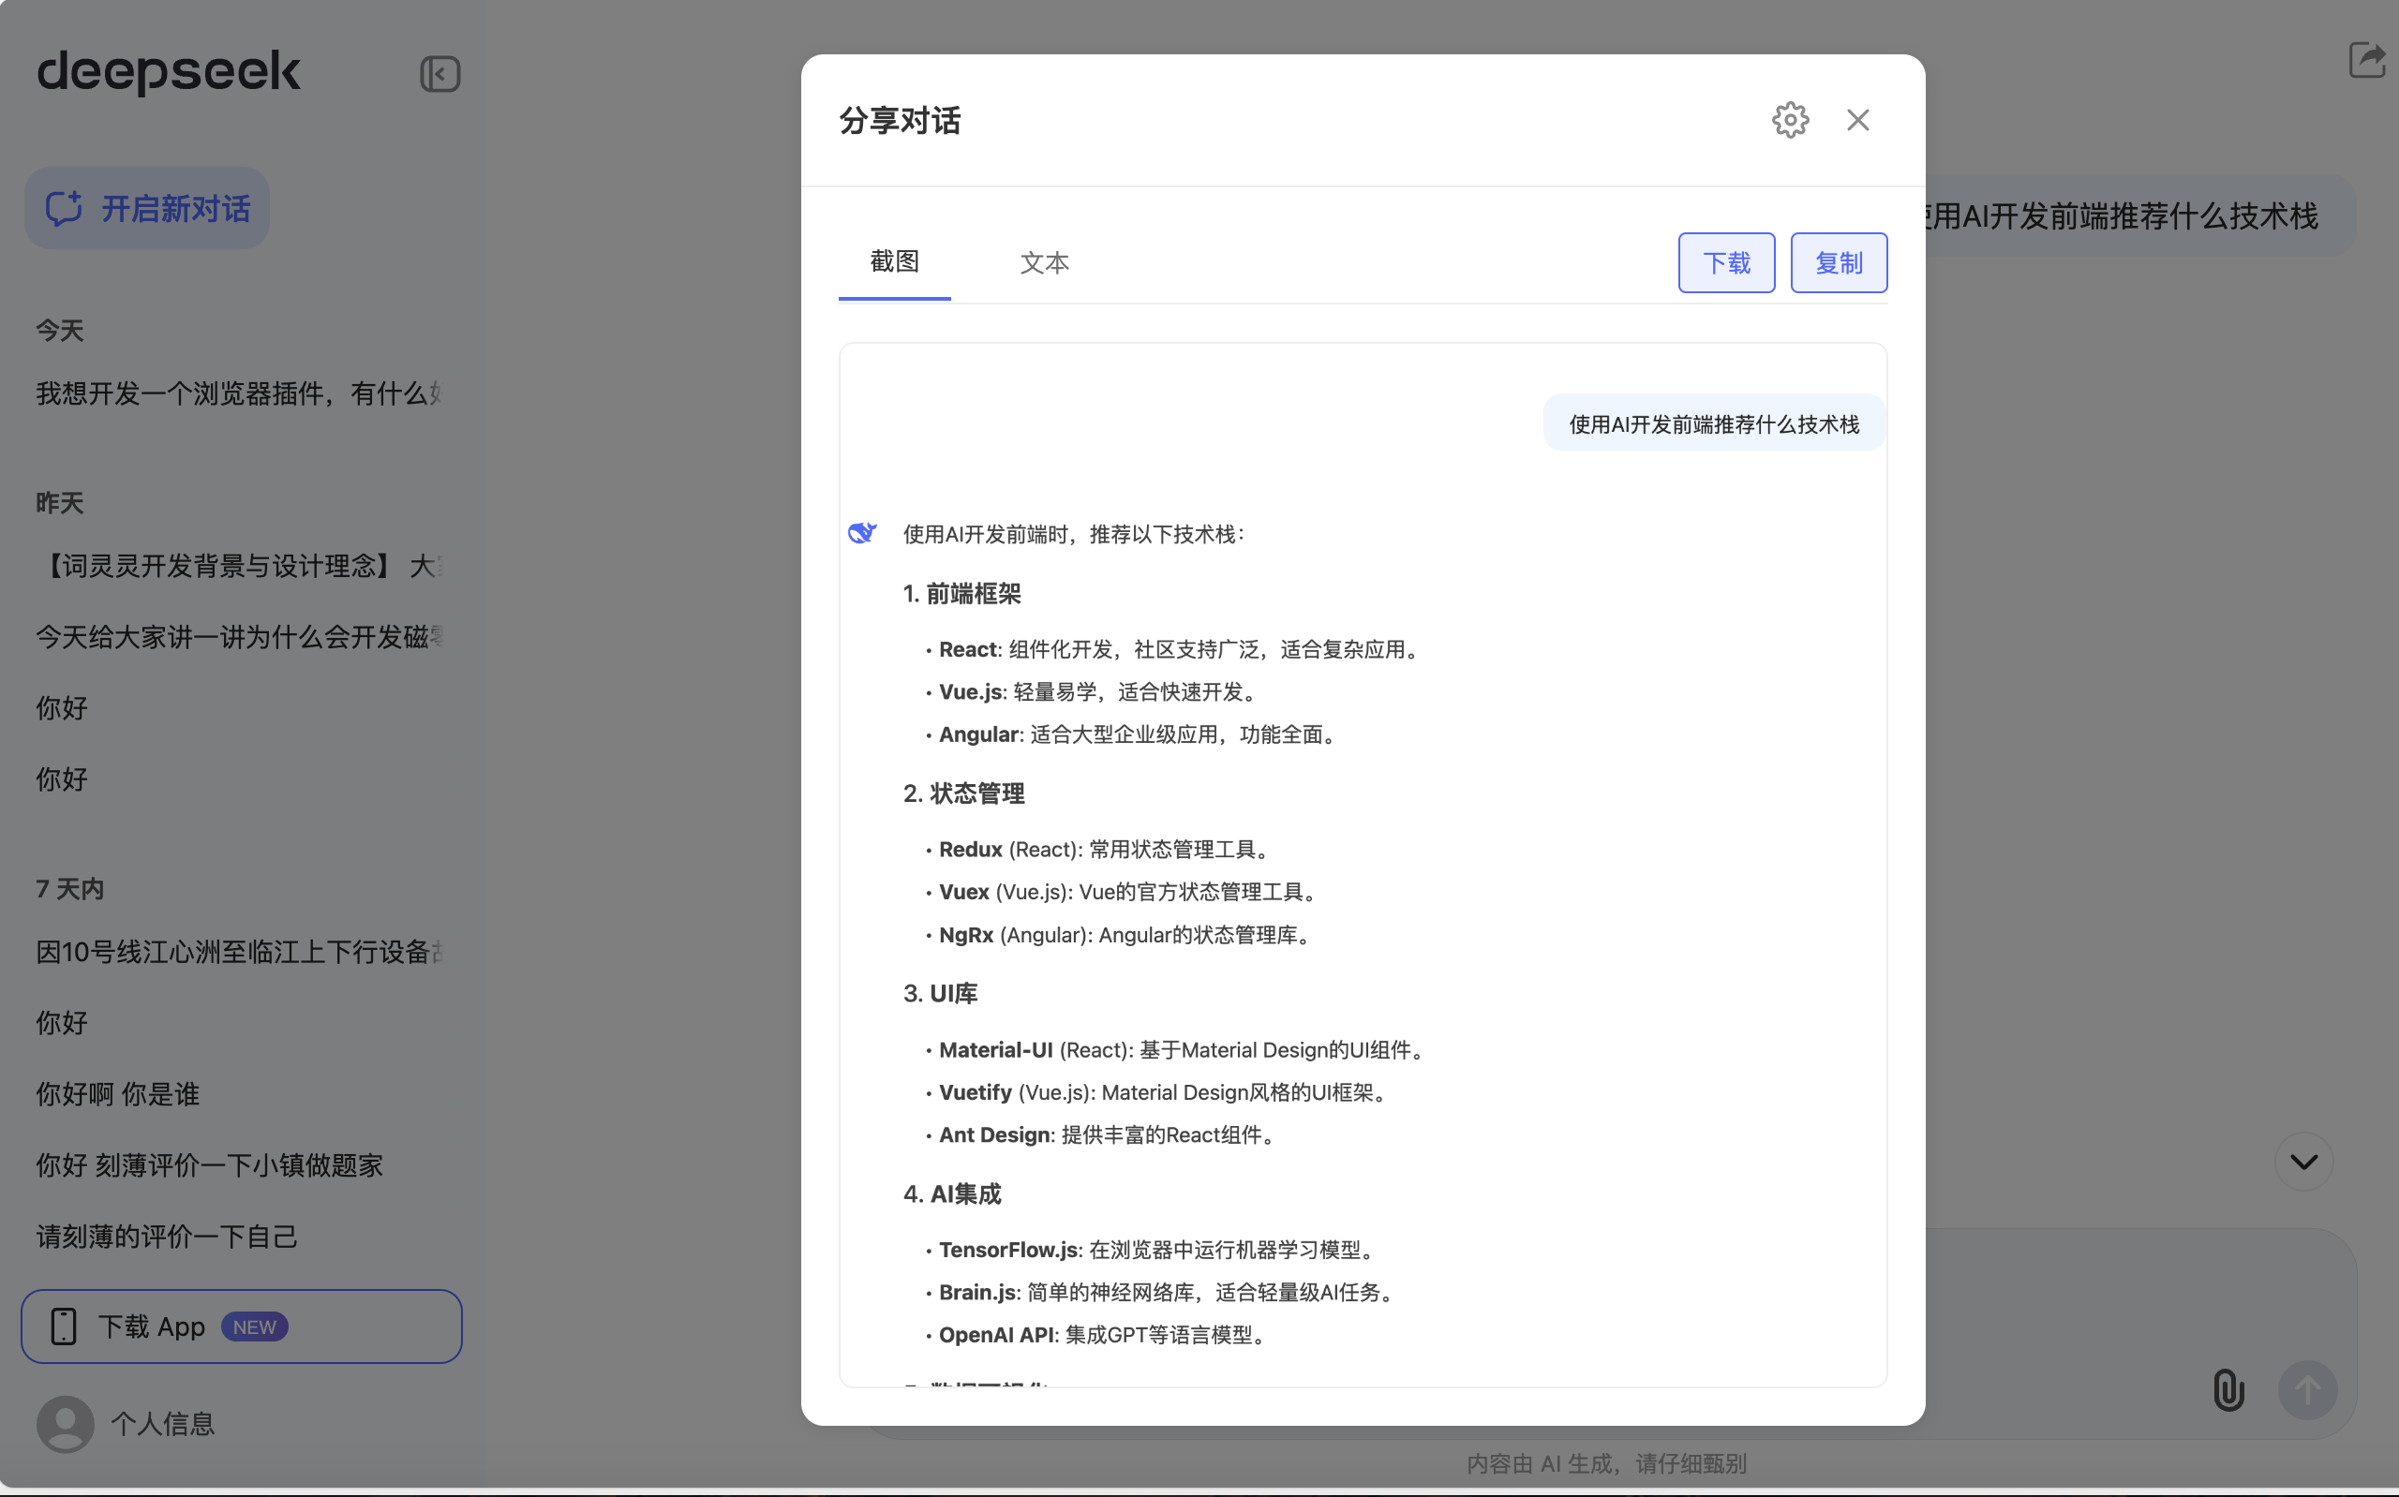Click the 复制 button
The image size is (2399, 1497).
click(x=1839, y=262)
